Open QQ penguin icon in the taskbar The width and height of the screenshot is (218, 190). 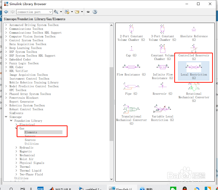[184, 188]
